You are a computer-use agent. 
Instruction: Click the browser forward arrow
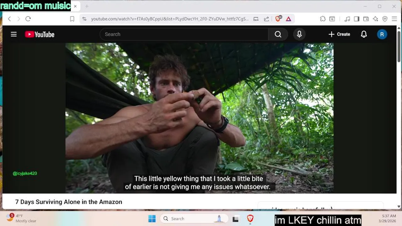pos(19,19)
